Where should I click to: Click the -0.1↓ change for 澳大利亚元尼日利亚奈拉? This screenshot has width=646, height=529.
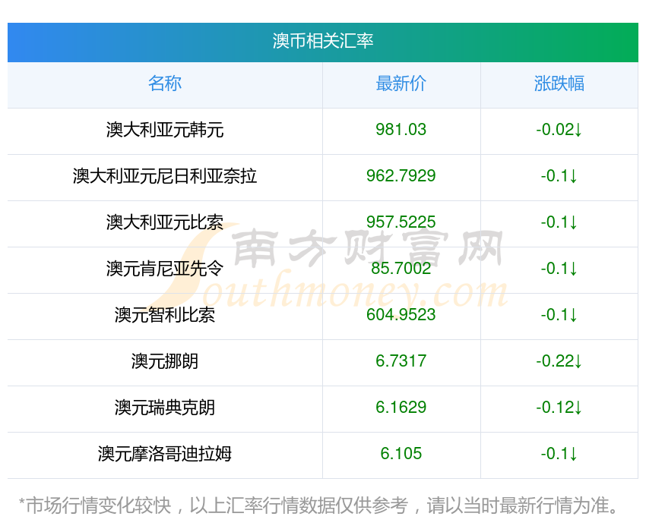pyautogui.click(x=559, y=176)
